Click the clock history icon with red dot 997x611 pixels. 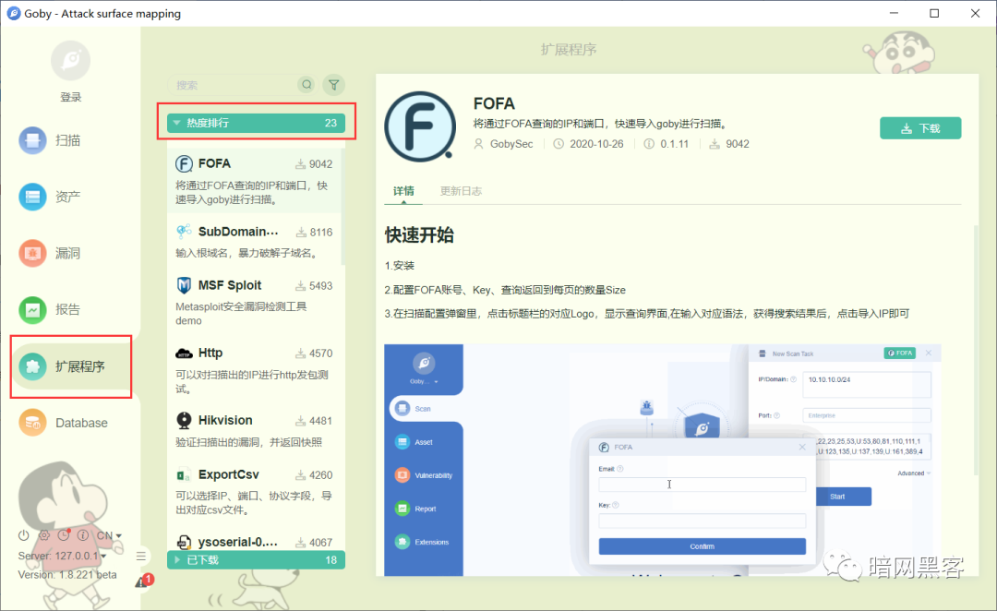64,535
